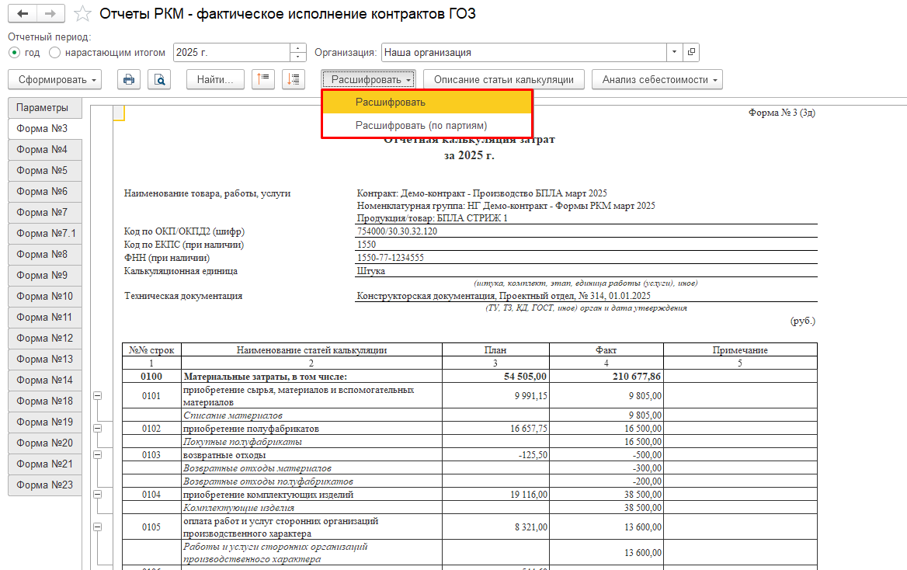Collapse the 0101 row group
This screenshot has width=907, height=570.
coord(98,396)
